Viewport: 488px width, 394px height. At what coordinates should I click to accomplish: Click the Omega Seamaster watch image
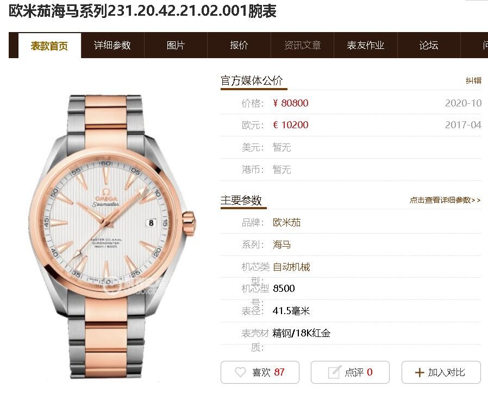[x=112, y=236]
